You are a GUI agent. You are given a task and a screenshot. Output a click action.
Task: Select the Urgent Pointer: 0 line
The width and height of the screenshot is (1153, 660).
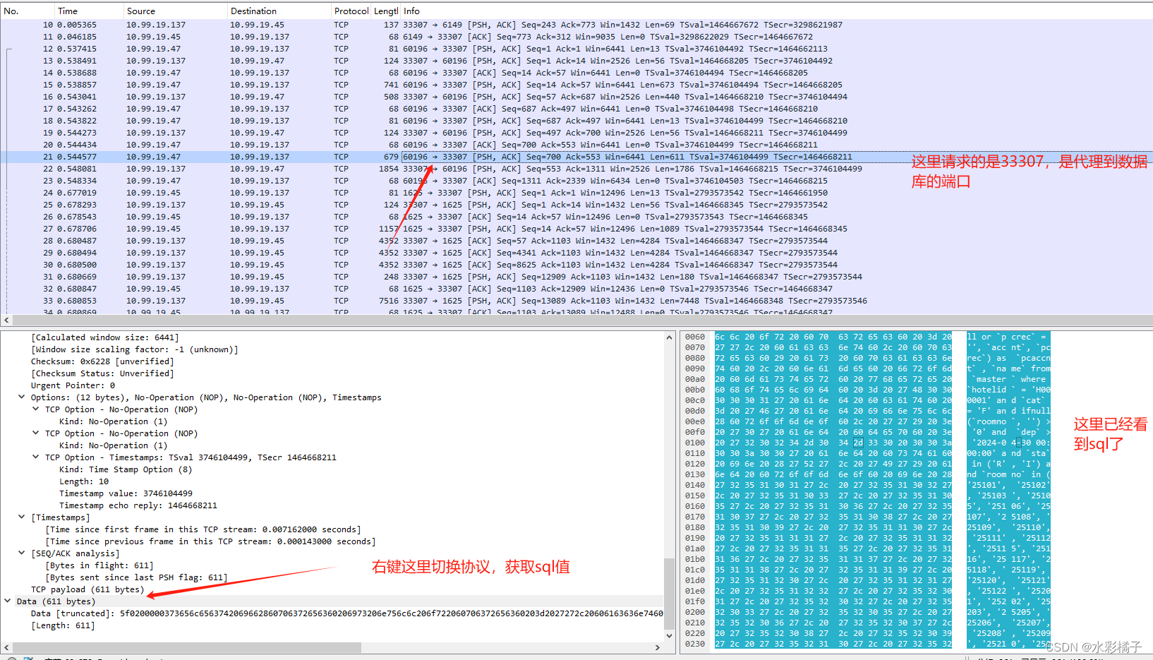pyautogui.click(x=73, y=385)
